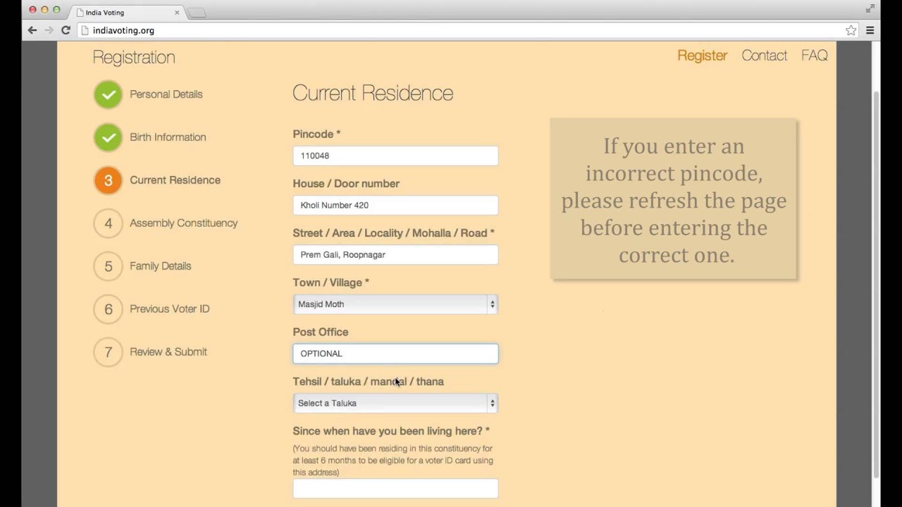This screenshot has height=507, width=902.
Task: Click the browser forward arrow
Action: click(49, 30)
